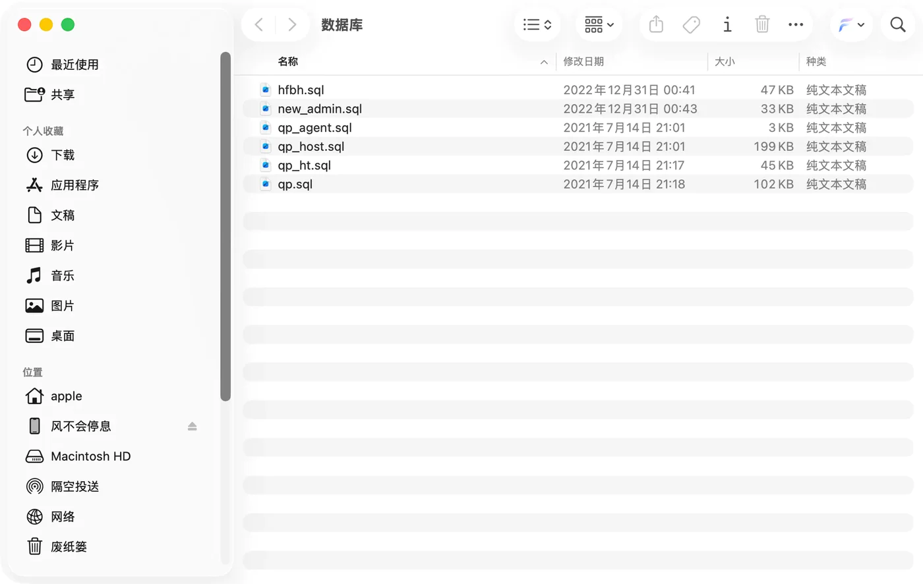
Task: Sort by the 修改日期 column header
Action: tap(583, 61)
